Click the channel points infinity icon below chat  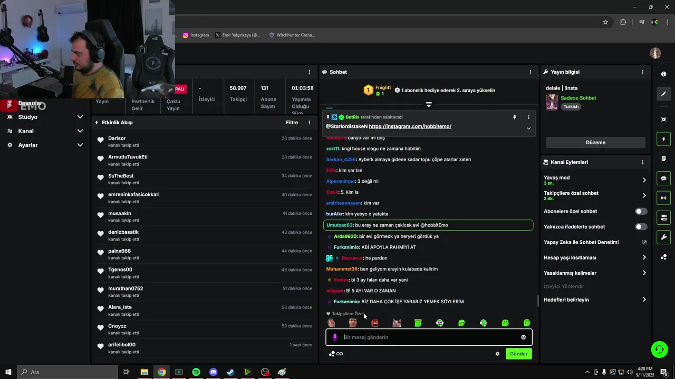tap(336, 354)
